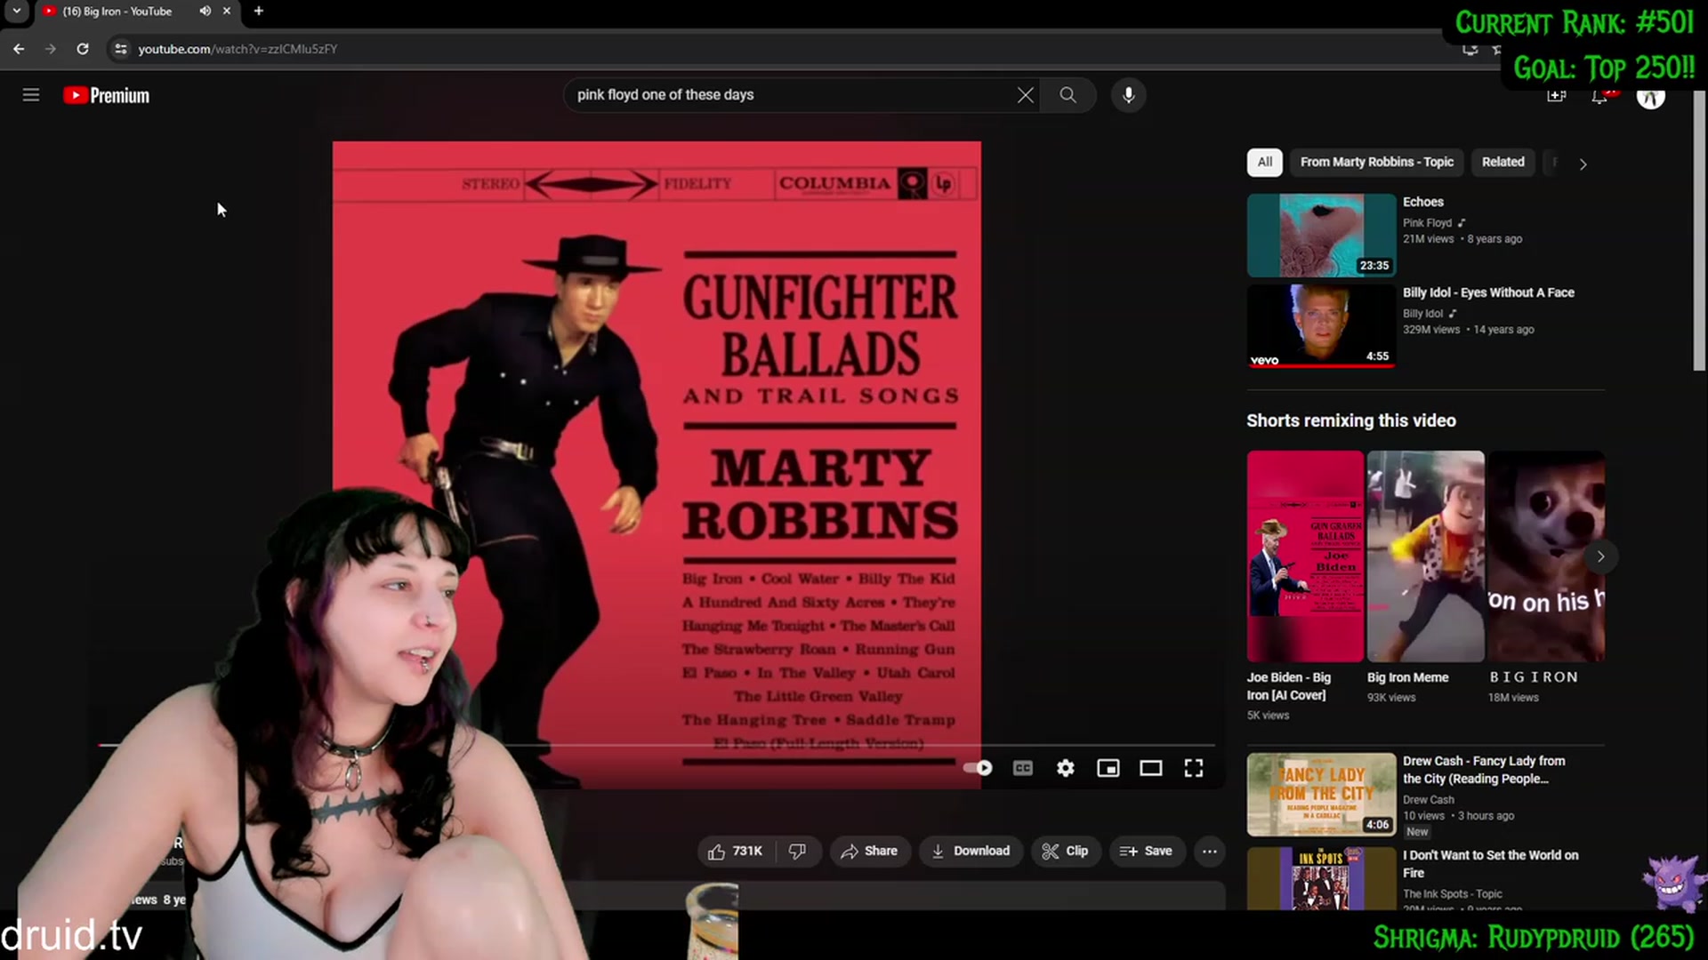
Task: Open the player settings gear
Action: point(1066,768)
